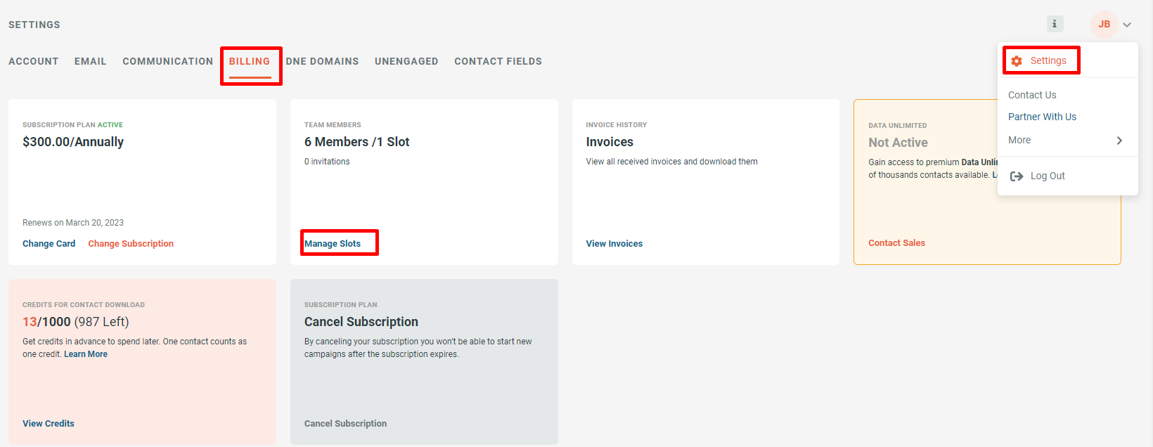This screenshot has height=447, width=1153.
Task: Click the Change Subscription link
Action: [131, 243]
